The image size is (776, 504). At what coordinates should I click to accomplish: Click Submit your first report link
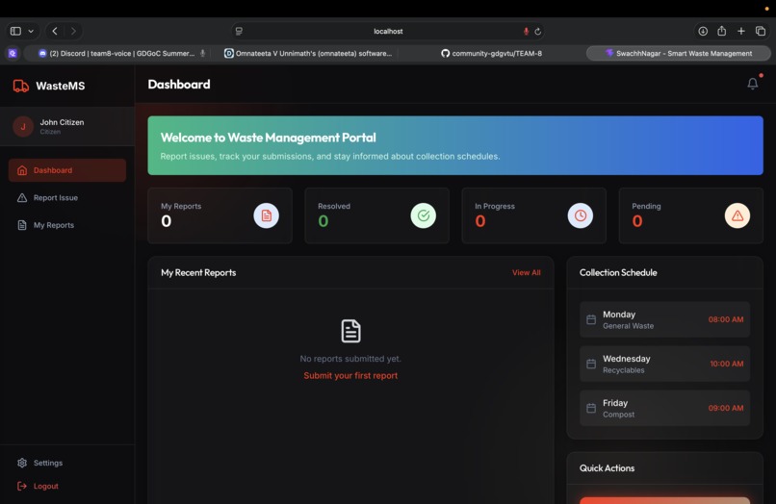(x=350, y=375)
